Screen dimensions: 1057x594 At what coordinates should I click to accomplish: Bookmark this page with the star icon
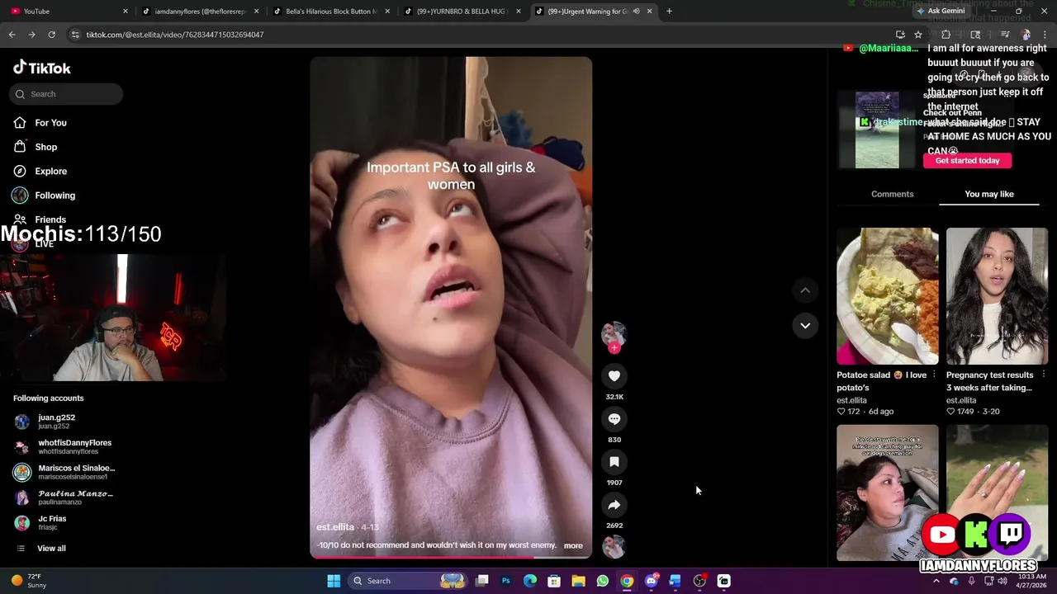pos(917,35)
